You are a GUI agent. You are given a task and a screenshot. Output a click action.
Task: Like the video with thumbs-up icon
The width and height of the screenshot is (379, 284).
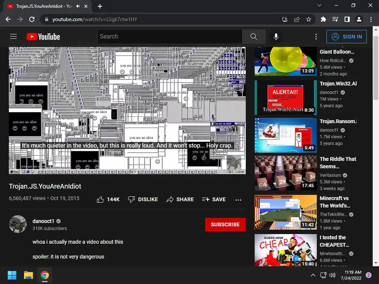tap(100, 199)
